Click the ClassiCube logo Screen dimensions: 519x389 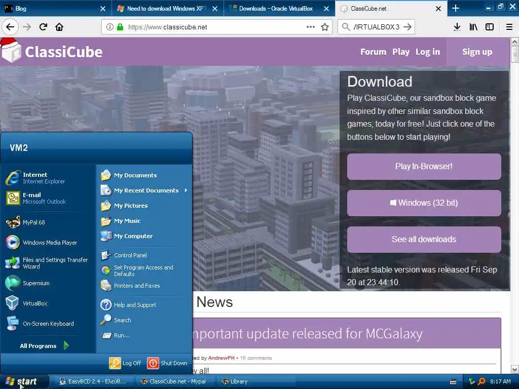pos(52,51)
